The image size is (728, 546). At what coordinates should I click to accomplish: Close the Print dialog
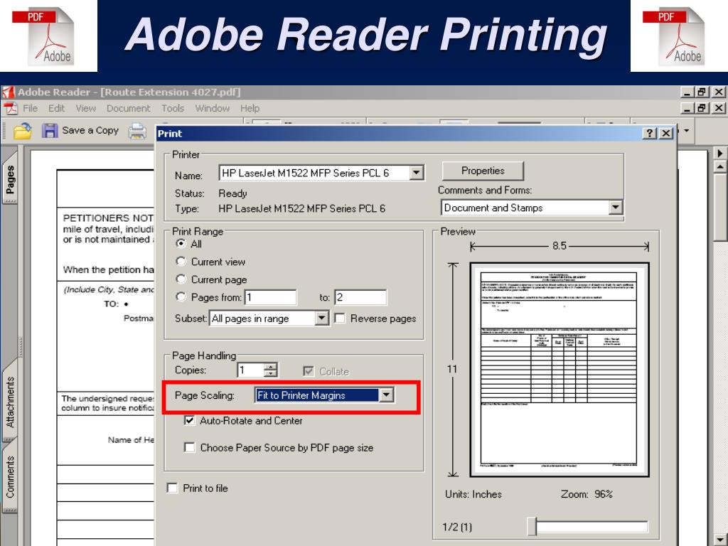(666, 133)
